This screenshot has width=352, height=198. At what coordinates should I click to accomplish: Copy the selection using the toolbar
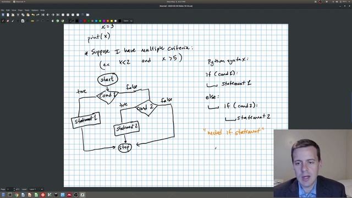click(23, 15)
